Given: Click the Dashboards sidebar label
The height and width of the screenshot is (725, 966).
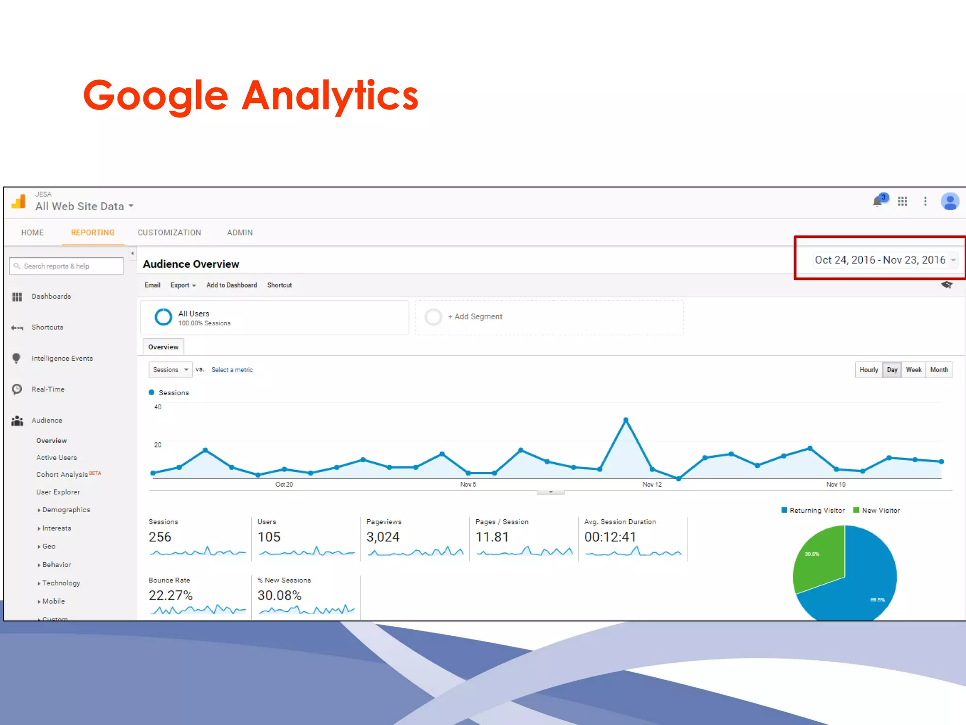Looking at the screenshot, I should click(51, 296).
